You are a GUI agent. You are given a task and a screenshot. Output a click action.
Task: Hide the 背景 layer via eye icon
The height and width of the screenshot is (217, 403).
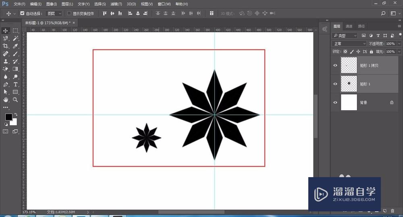coord(335,103)
